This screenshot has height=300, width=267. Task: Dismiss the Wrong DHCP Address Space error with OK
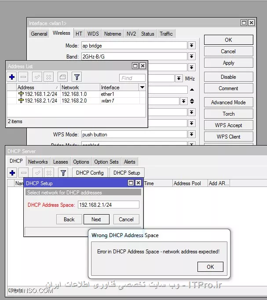click(x=210, y=267)
